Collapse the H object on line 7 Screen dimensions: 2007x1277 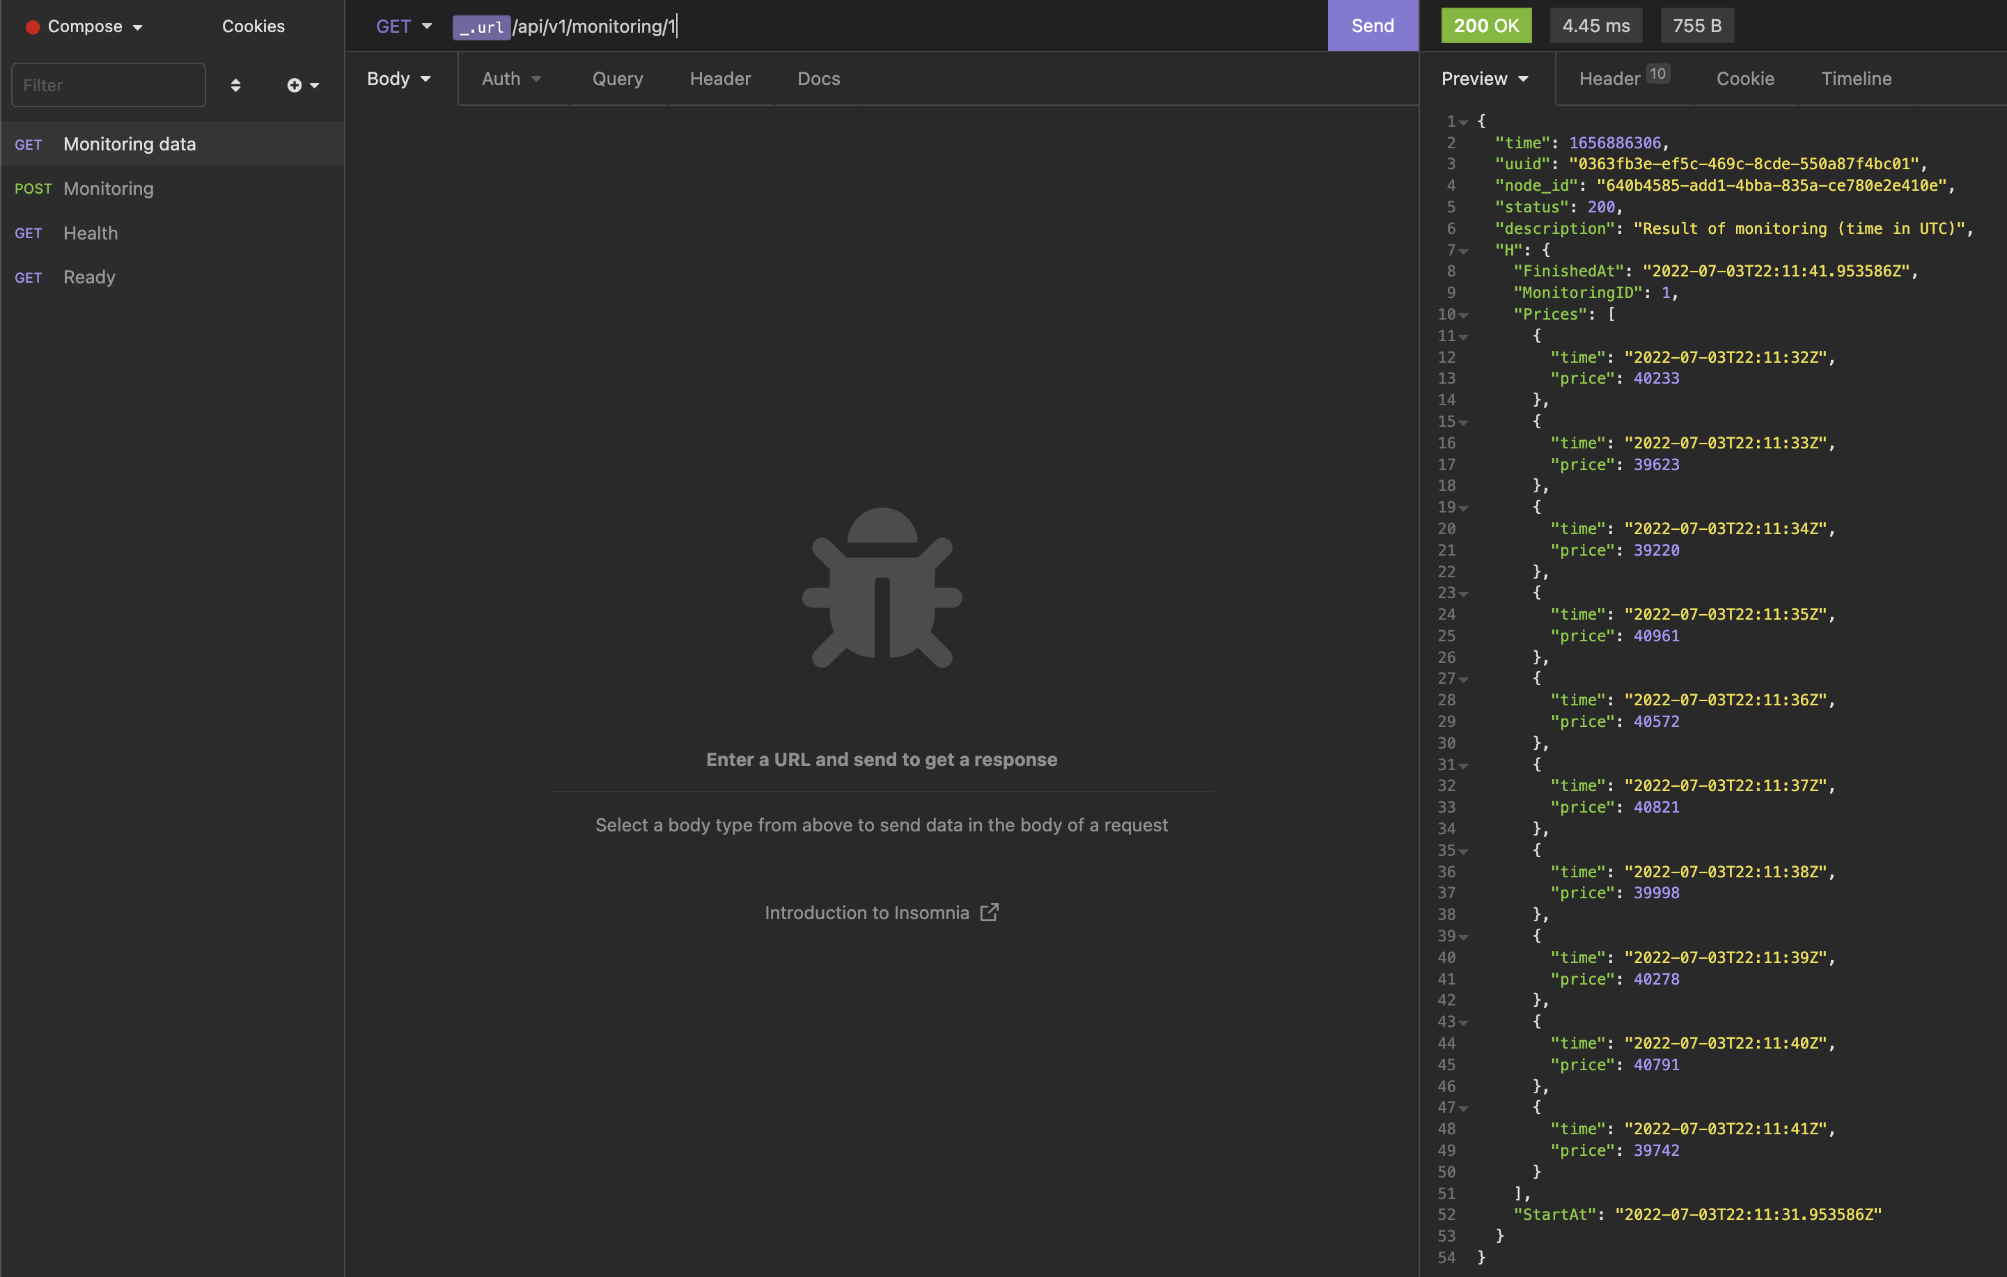coord(1464,251)
